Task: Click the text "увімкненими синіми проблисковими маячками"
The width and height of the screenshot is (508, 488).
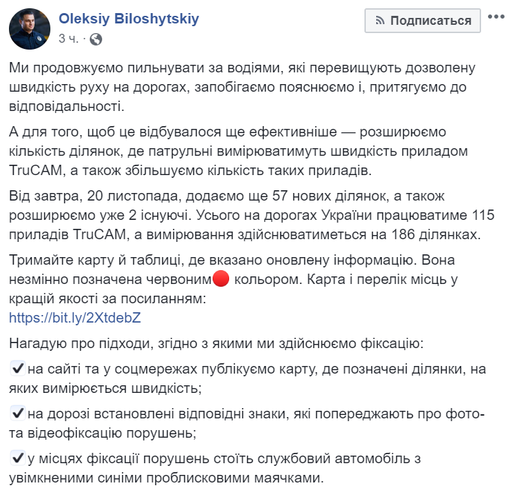Action: tap(166, 477)
